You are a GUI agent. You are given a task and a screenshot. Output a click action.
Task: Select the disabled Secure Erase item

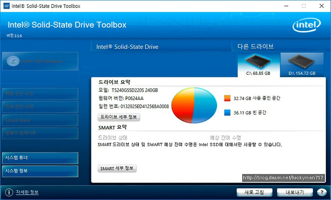[x=40, y=120]
